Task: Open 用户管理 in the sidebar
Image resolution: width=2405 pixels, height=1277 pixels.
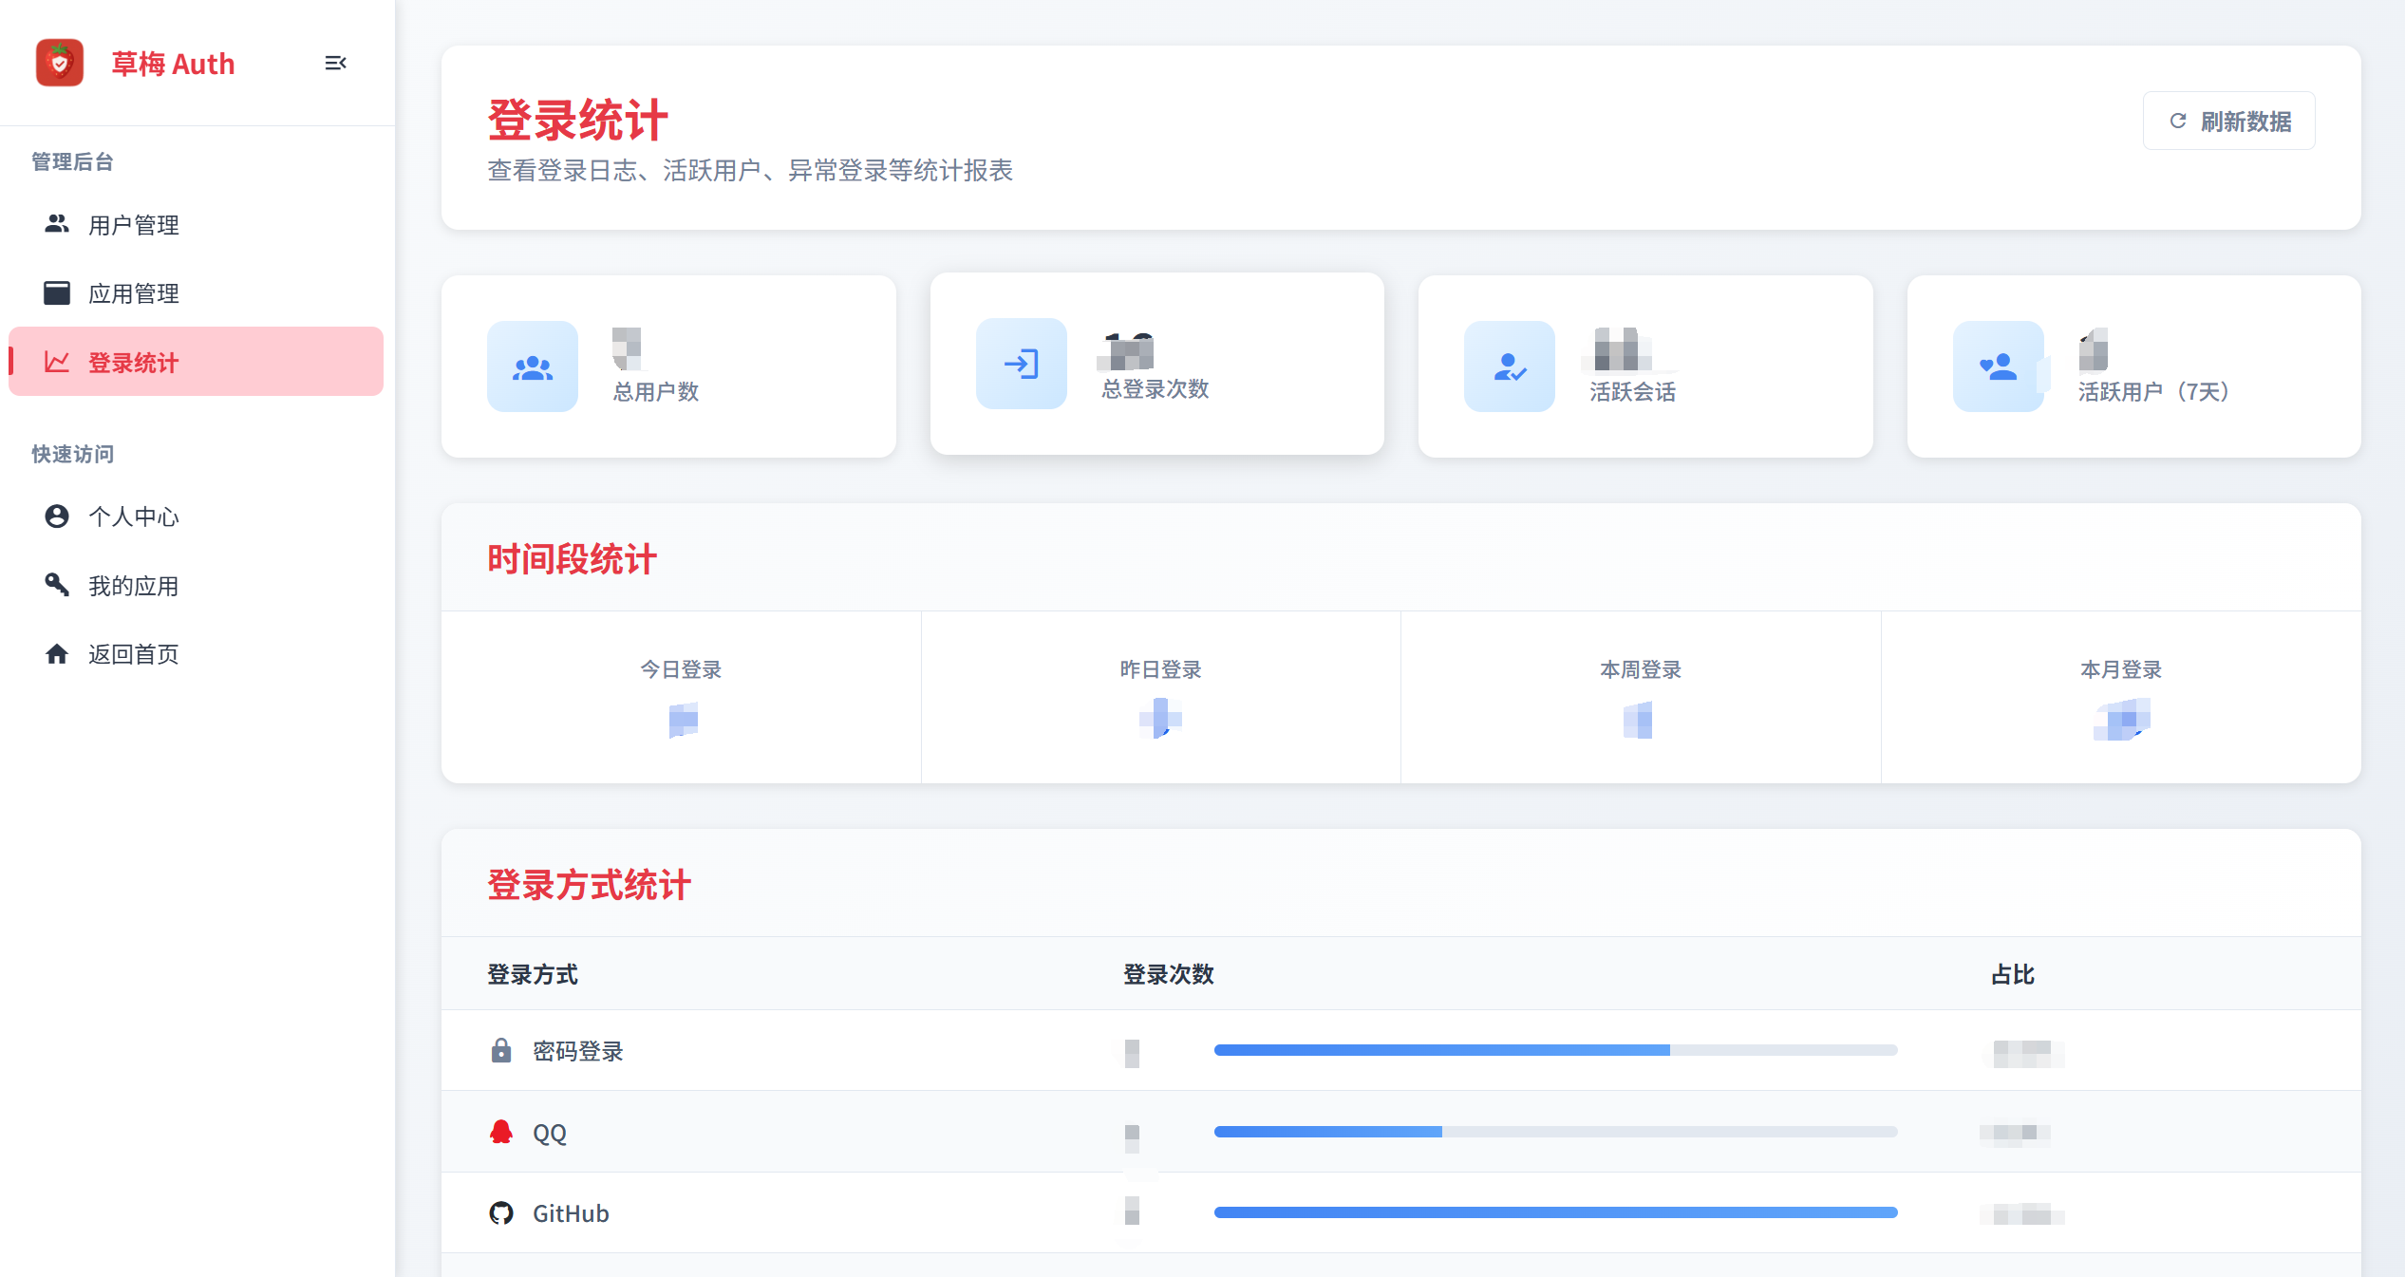Action: (197, 225)
